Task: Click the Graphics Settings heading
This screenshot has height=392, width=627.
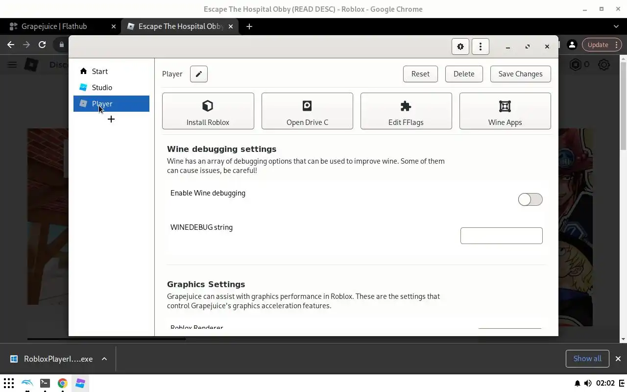Action: click(x=206, y=284)
